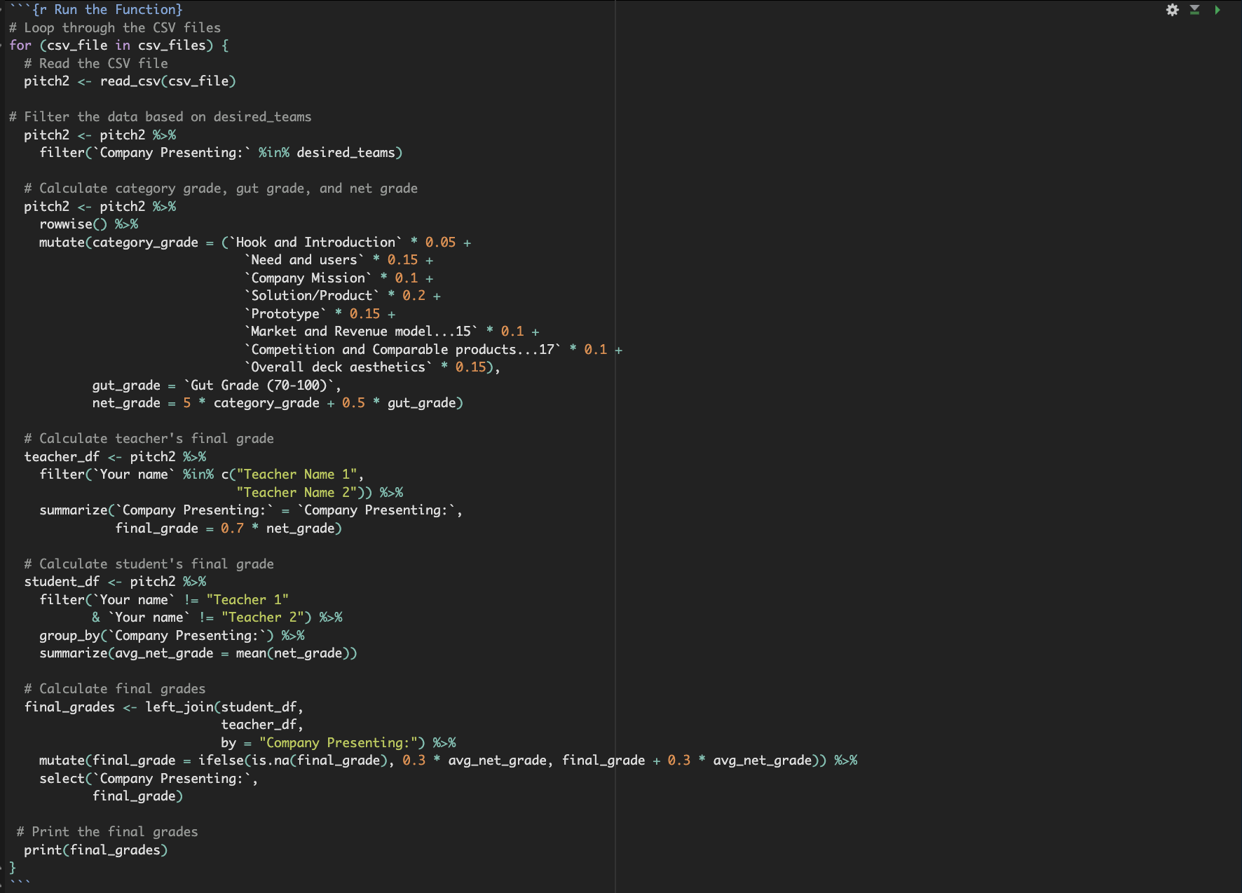The height and width of the screenshot is (893, 1242).
Task: Click comment '# Read the CSV file'
Action: (x=96, y=63)
